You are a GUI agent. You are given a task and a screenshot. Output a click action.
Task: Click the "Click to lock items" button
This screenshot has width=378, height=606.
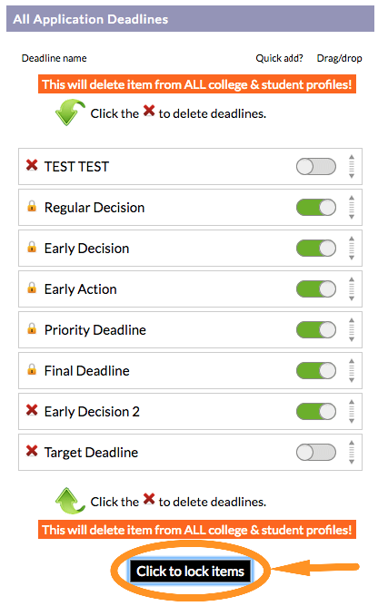tap(190, 572)
